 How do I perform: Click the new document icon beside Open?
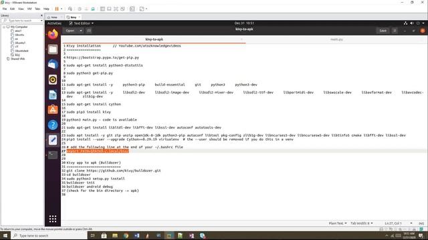(x=89, y=31)
